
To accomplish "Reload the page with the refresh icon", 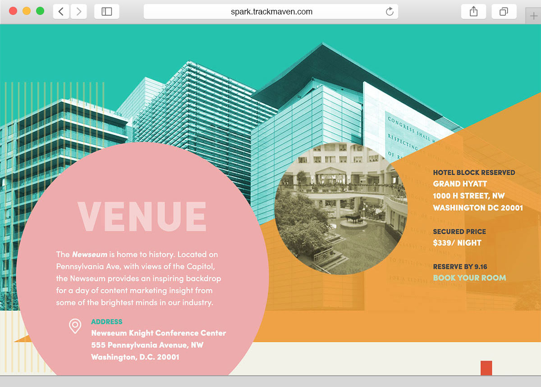I will (390, 12).
